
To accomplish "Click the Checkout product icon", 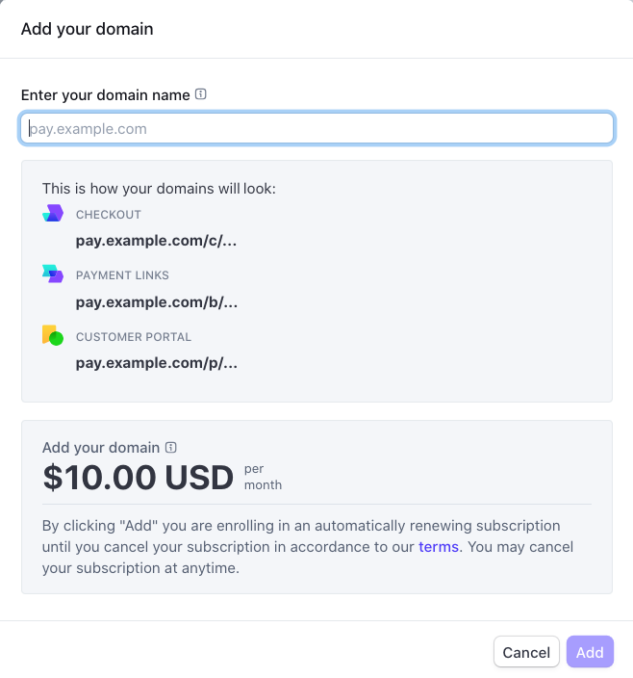I will pos(52,214).
